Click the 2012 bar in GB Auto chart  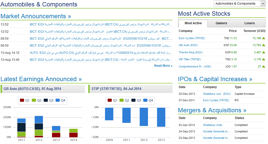(39, 127)
